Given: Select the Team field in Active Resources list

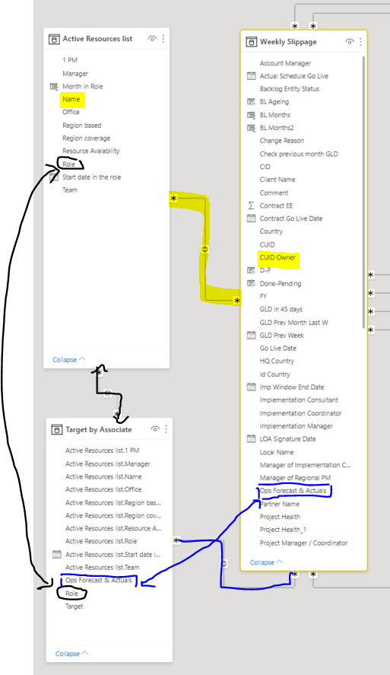Looking at the screenshot, I should pyautogui.click(x=70, y=189).
